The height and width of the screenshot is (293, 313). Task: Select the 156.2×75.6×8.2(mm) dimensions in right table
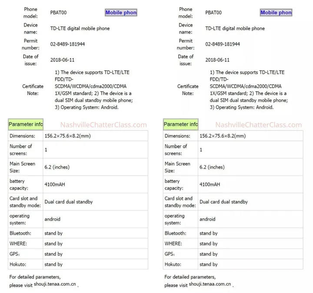pyautogui.click(x=223, y=136)
